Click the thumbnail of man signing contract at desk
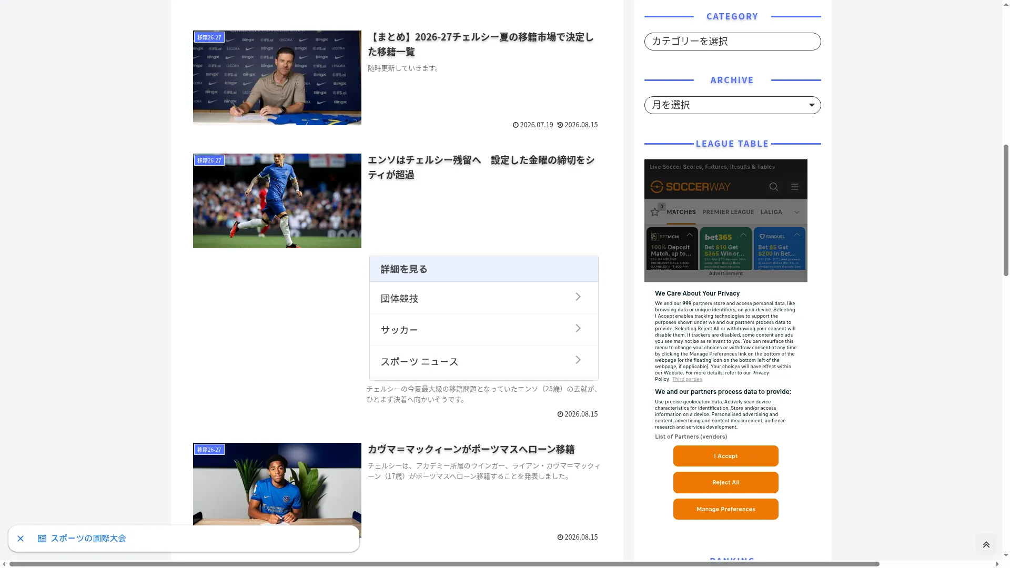1010x568 pixels. [x=277, y=78]
